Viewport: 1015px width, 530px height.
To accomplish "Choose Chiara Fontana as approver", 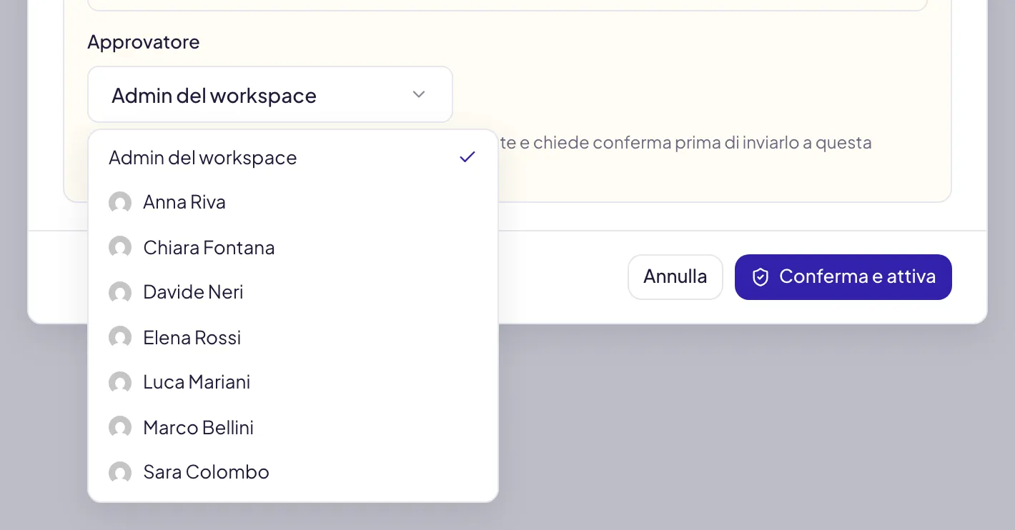I will click(293, 247).
